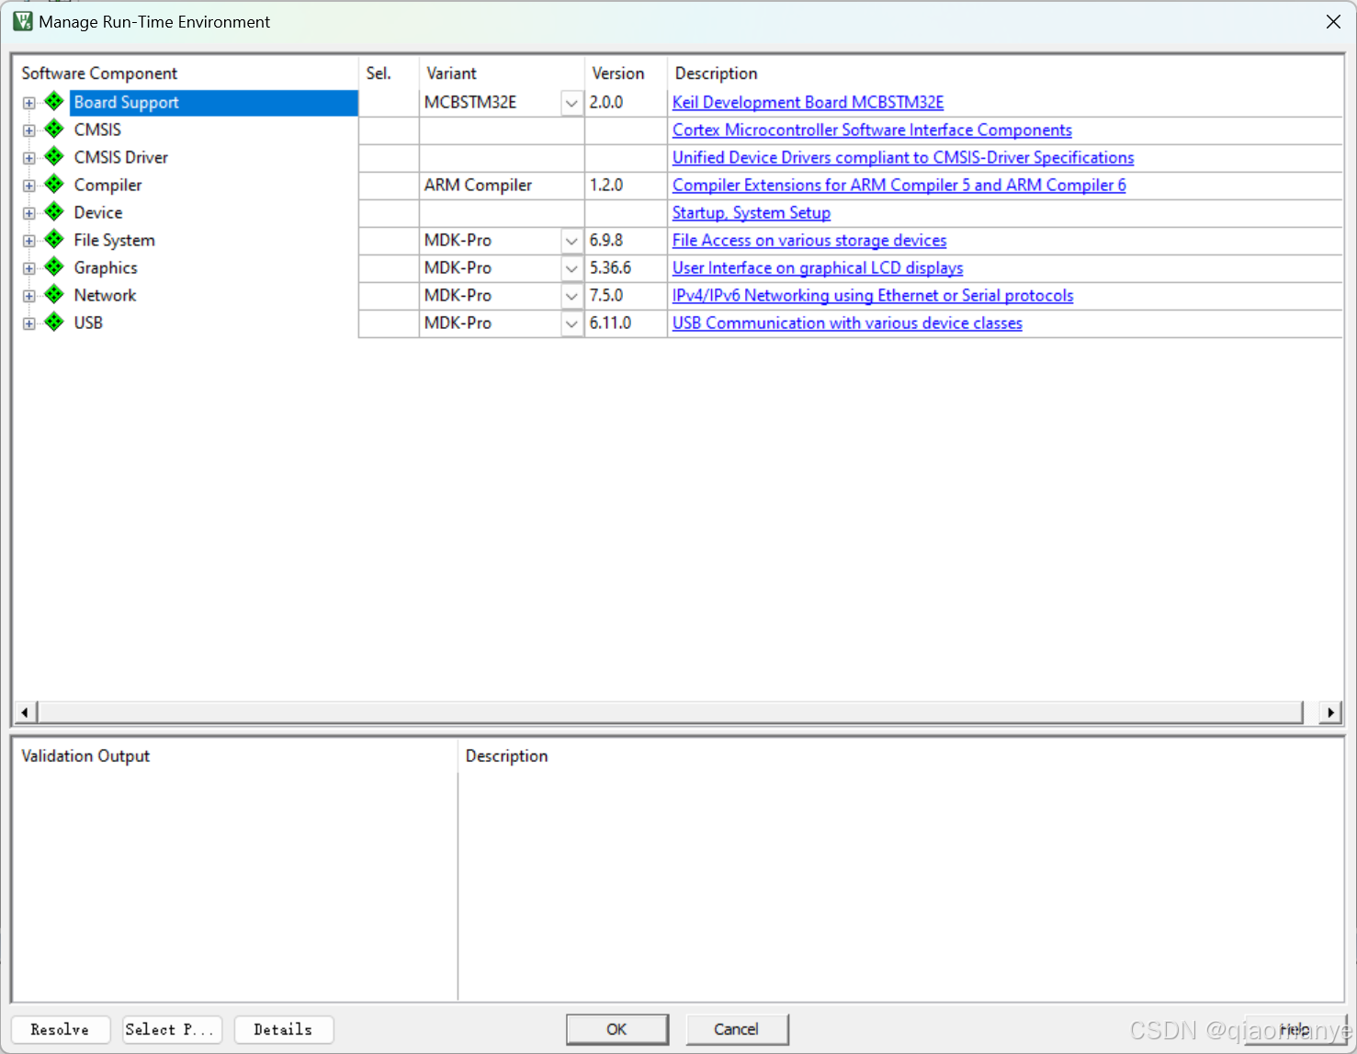This screenshot has width=1357, height=1054.
Task: Expand the Device tree node
Action: tap(29, 213)
